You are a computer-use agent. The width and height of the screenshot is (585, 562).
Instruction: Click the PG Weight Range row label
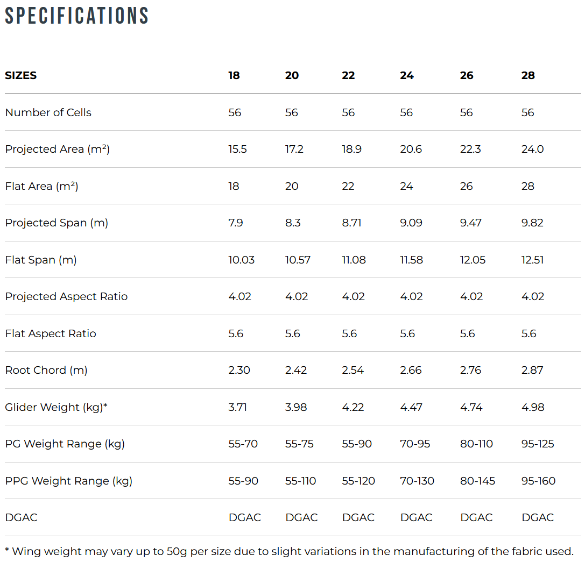pyautogui.click(x=65, y=444)
